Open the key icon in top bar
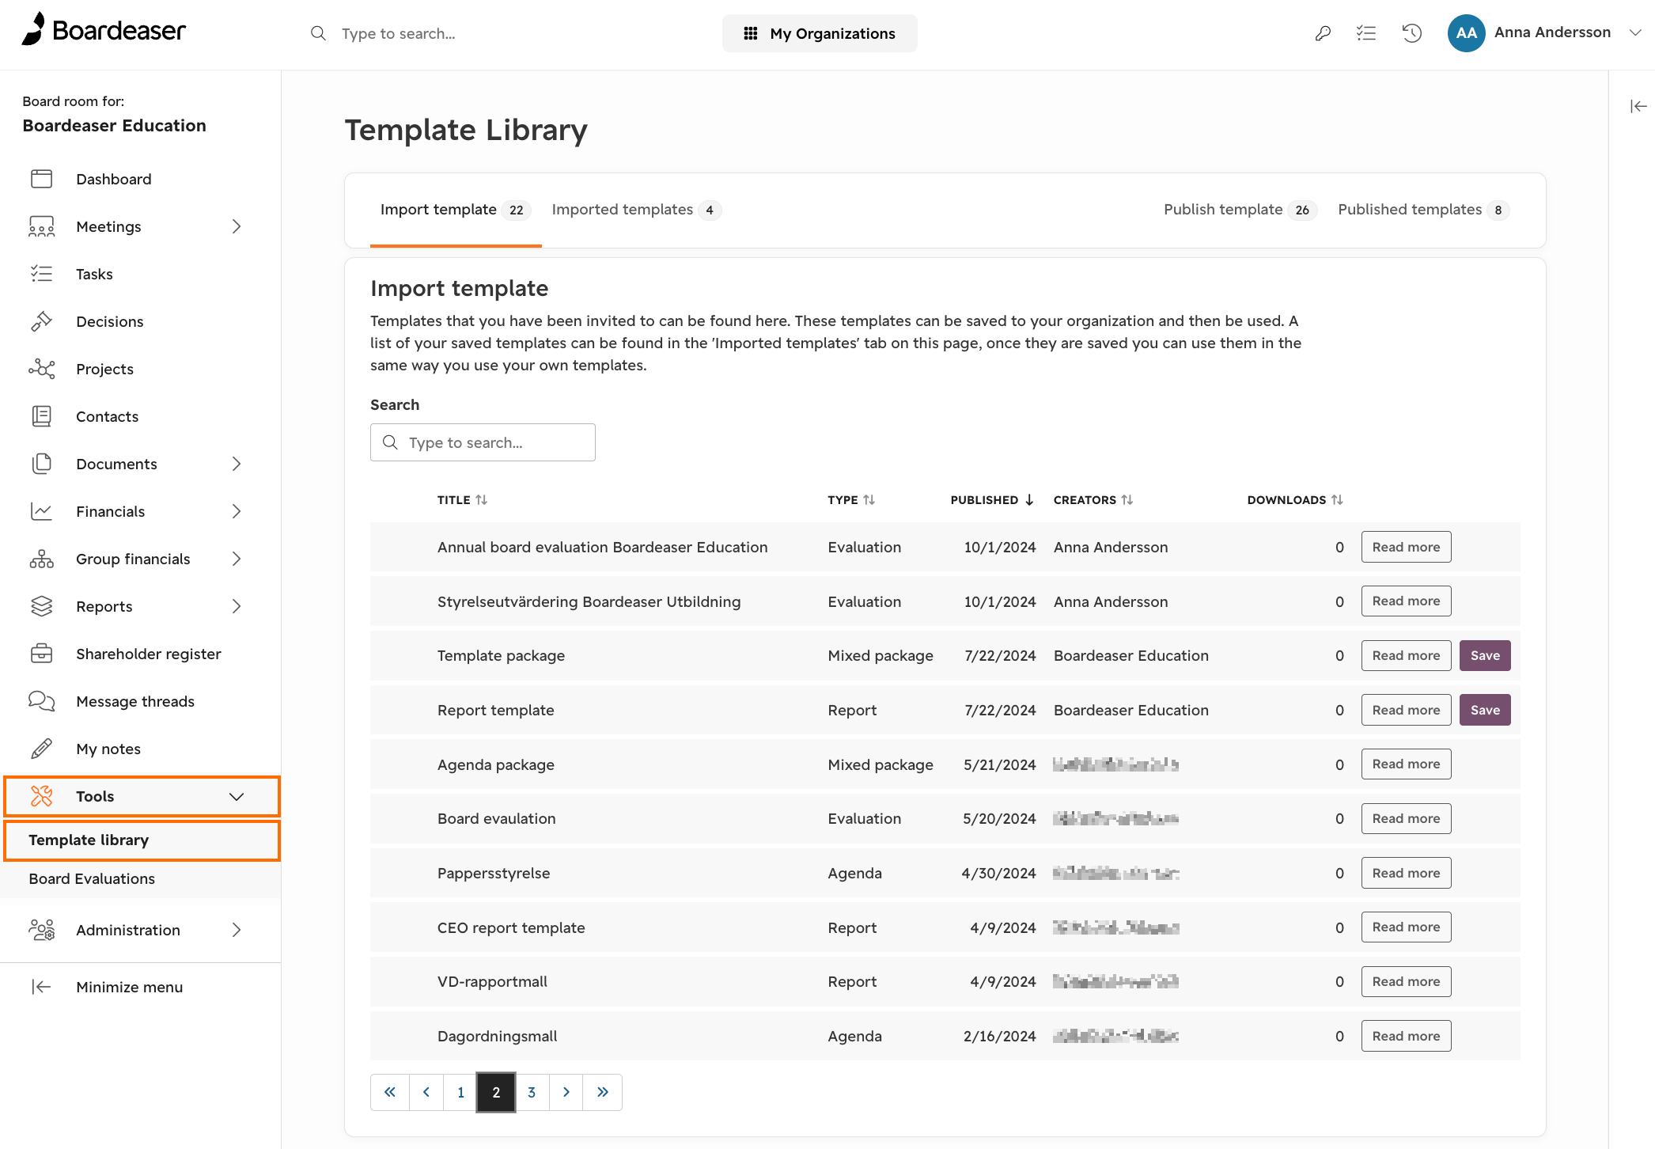This screenshot has width=1655, height=1149. tap(1323, 33)
